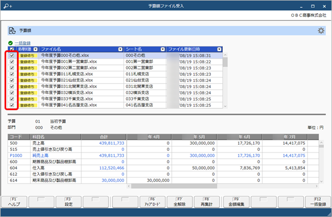Select the 純売上高 row name cell
Image resolution: width=332 pixels, height=217 pixels.
pyautogui.click(x=55, y=155)
